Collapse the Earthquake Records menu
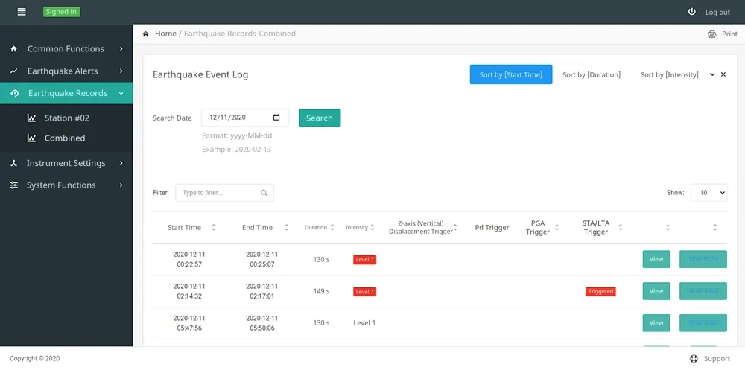The height and width of the screenshot is (370, 745). (121, 94)
